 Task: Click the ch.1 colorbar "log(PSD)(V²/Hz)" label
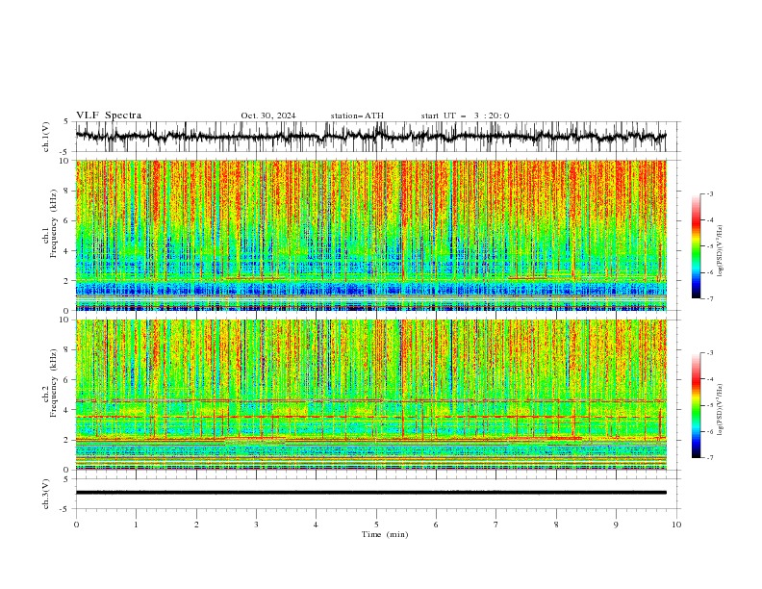point(721,251)
